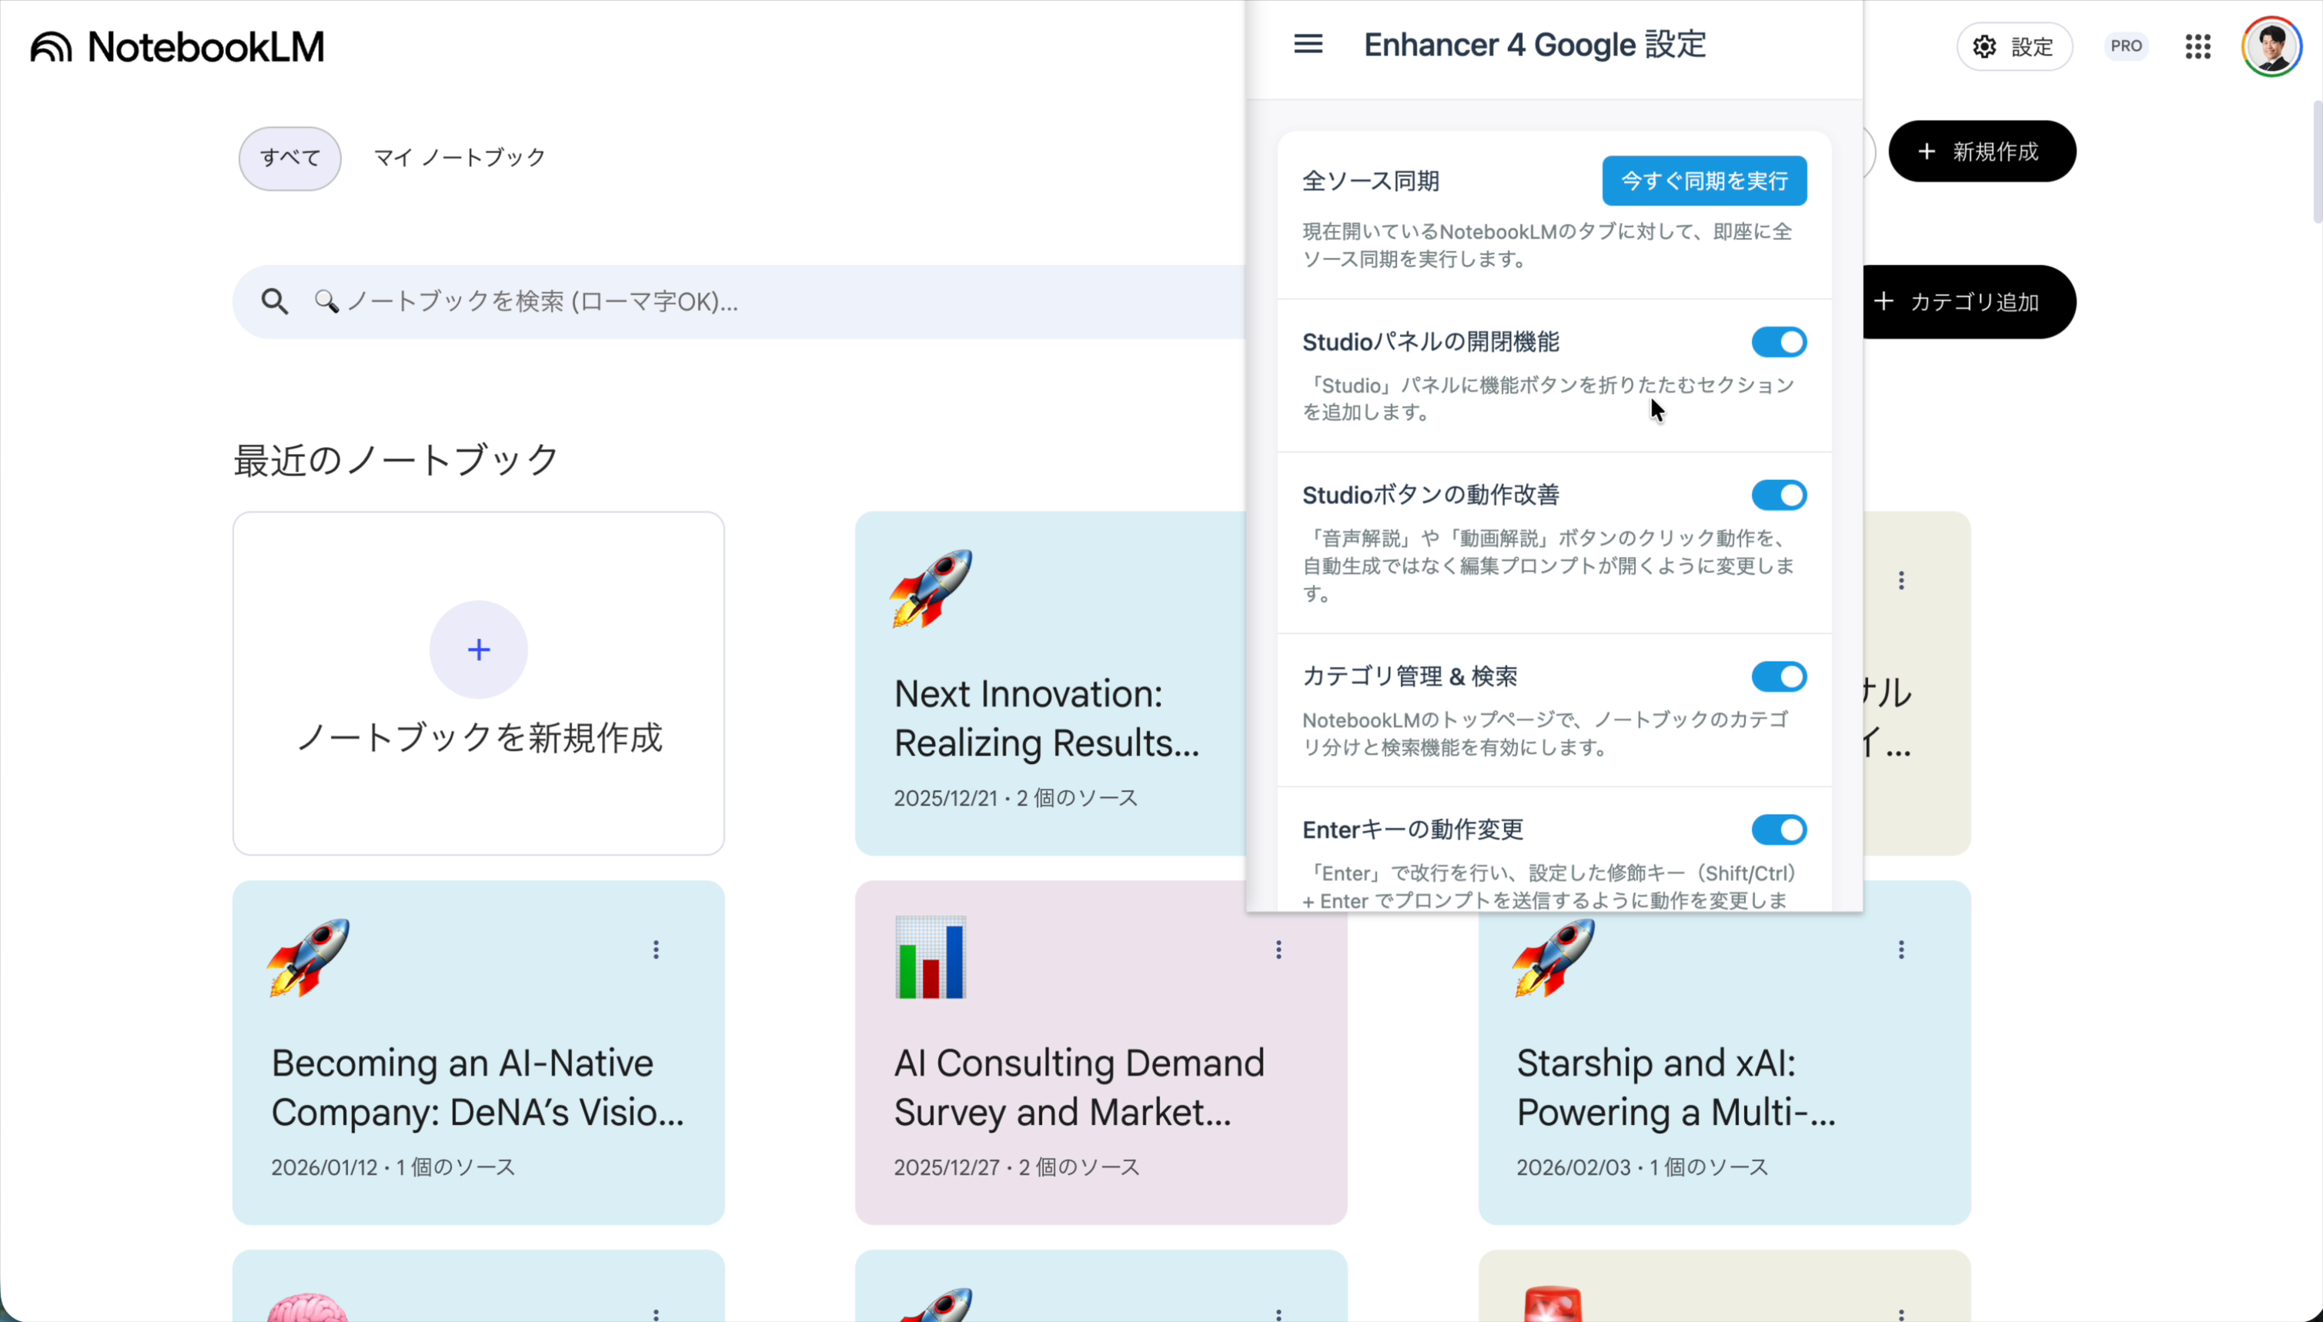The height and width of the screenshot is (1322, 2323).
Task: Open the Enhancer 4 Google hamburger menu
Action: coord(1308,44)
